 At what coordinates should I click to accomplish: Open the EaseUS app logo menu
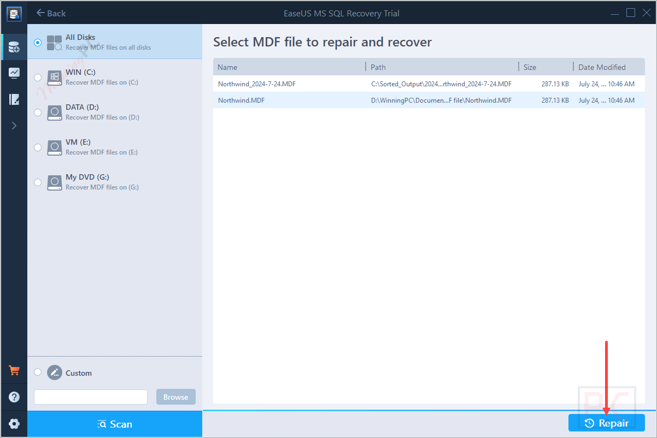click(x=13, y=13)
